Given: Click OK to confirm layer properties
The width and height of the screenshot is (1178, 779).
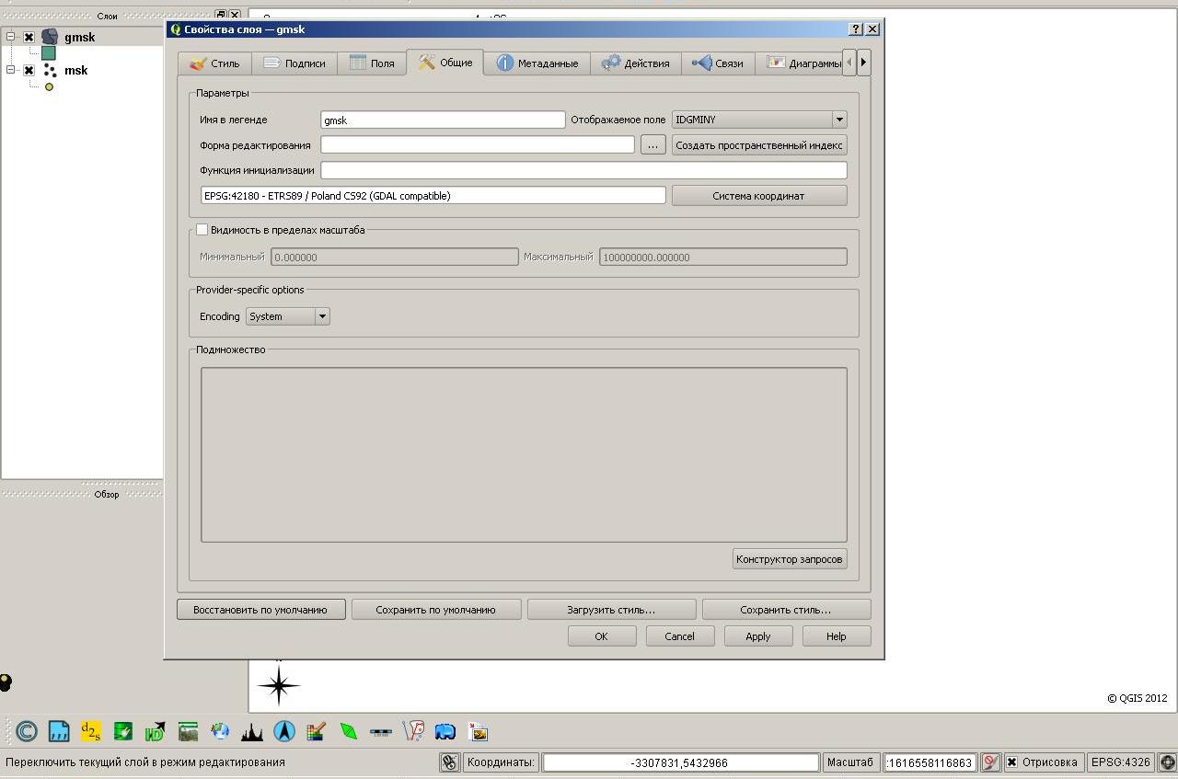Looking at the screenshot, I should coord(602,636).
